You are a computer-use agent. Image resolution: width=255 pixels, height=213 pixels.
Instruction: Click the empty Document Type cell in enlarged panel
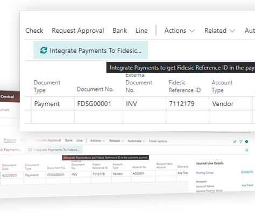[x=52, y=117]
